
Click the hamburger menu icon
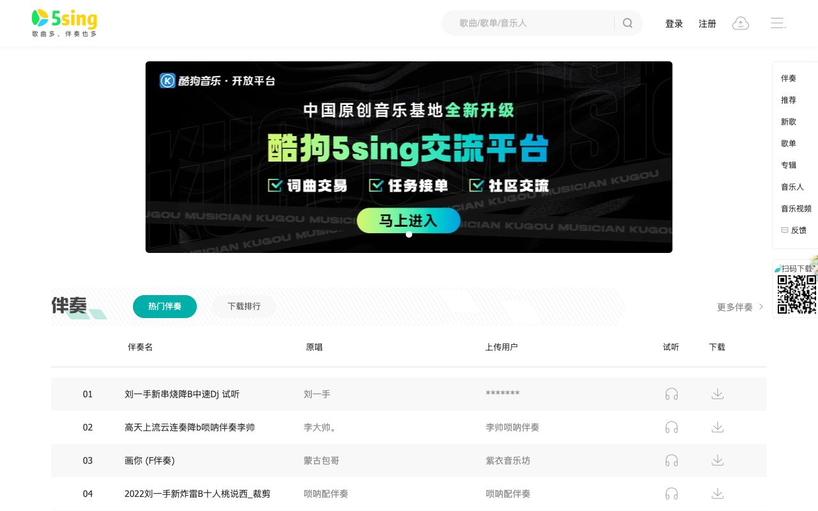coord(777,22)
